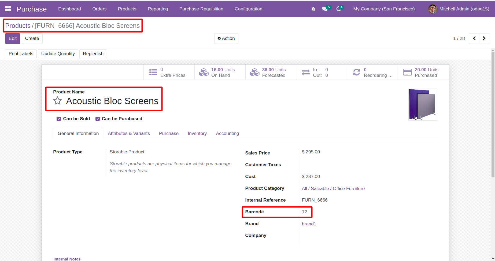Click the Acoustic Bloc Screens product image

coord(423,105)
